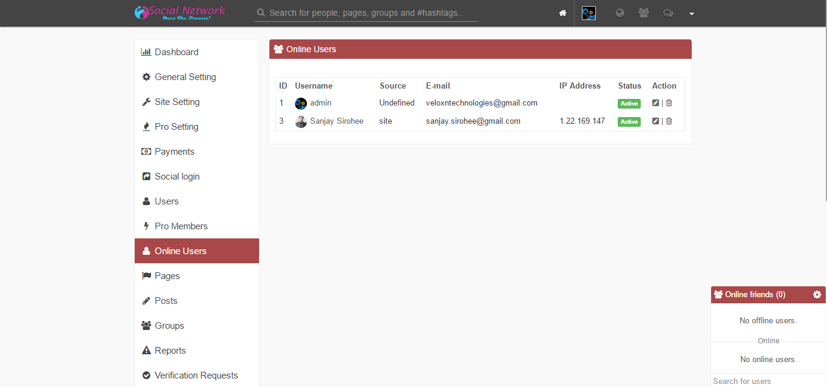This screenshot has height=387, width=827.
Task: Click the admin username link
Action: pyautogui.click(x=320, y=103)
